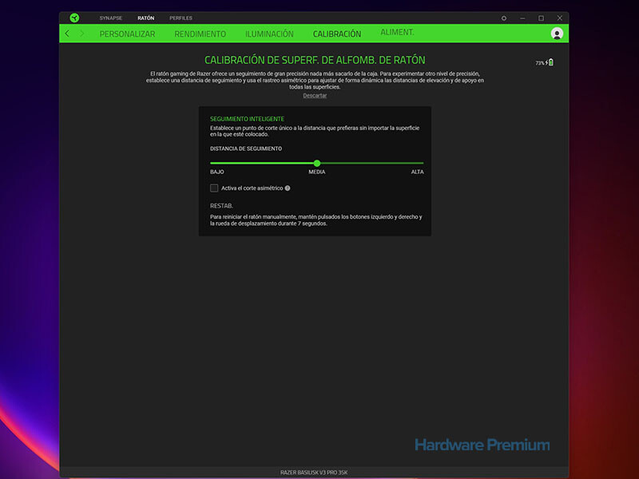
Task: Click the tracking distance slider handle
Action: 317,164
